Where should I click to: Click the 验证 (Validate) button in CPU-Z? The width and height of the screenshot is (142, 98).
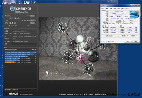tap(128, 42)
